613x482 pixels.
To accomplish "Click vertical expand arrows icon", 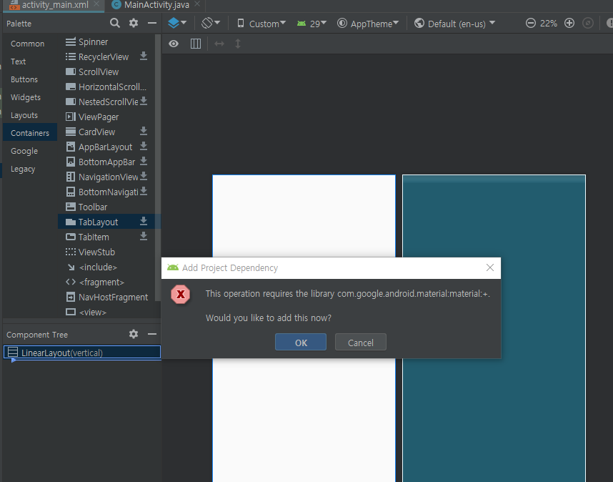I will pyautogui.click(x=238, y=44).
